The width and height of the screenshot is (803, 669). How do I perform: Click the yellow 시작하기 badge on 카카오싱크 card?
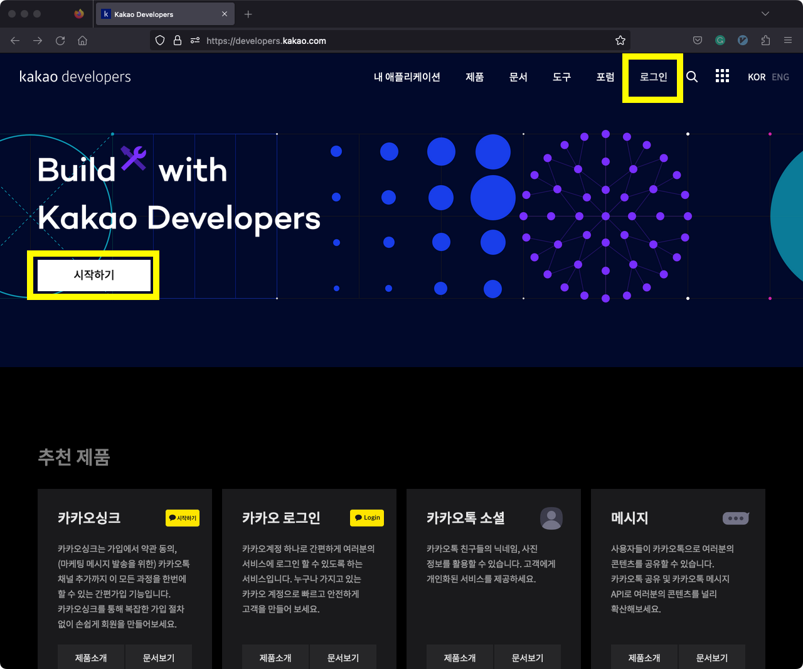(x=183, y=518)
